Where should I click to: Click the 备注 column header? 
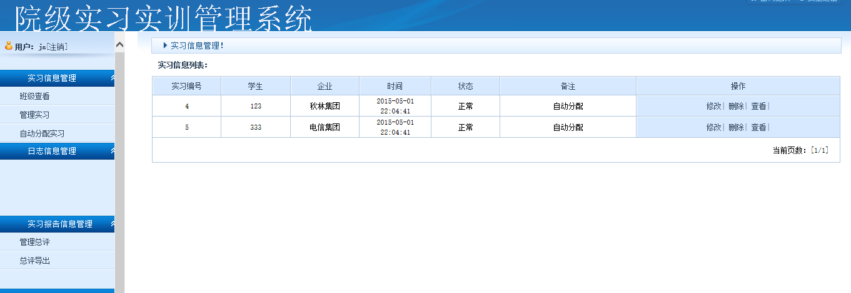coord(568,86)
